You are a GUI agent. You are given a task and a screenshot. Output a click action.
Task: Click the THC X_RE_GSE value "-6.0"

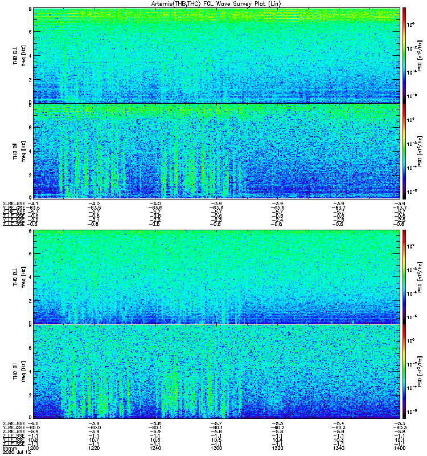33,424
